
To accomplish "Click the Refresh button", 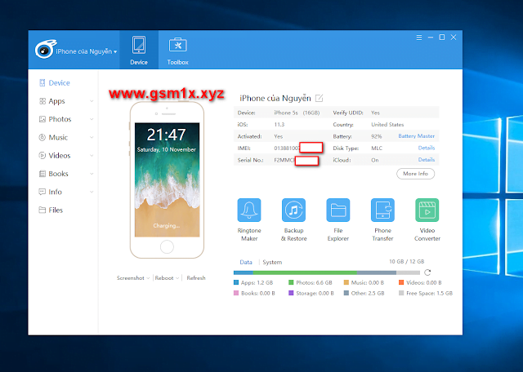I will [x=196, y=277].
